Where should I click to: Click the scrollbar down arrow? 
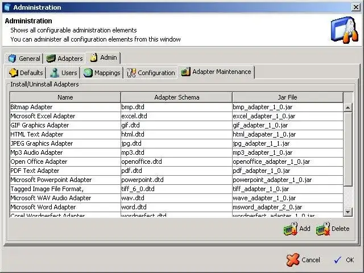click(x=348, y=212)
